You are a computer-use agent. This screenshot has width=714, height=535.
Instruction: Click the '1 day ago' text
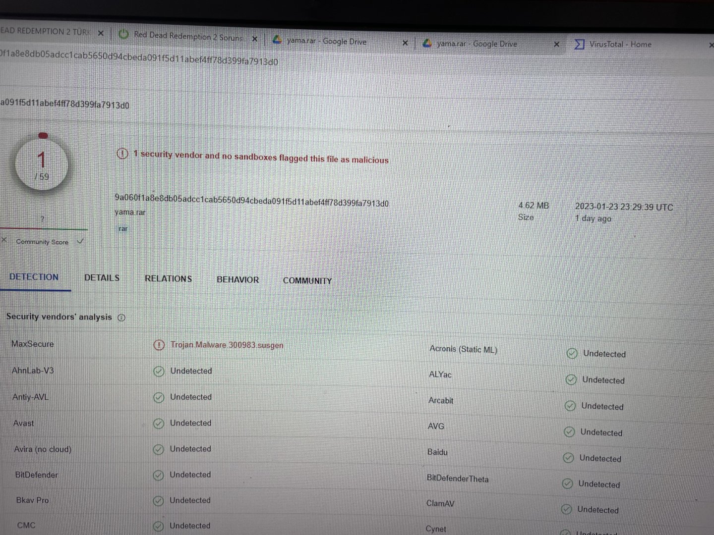pyautogui.click(x=593, y=218)
